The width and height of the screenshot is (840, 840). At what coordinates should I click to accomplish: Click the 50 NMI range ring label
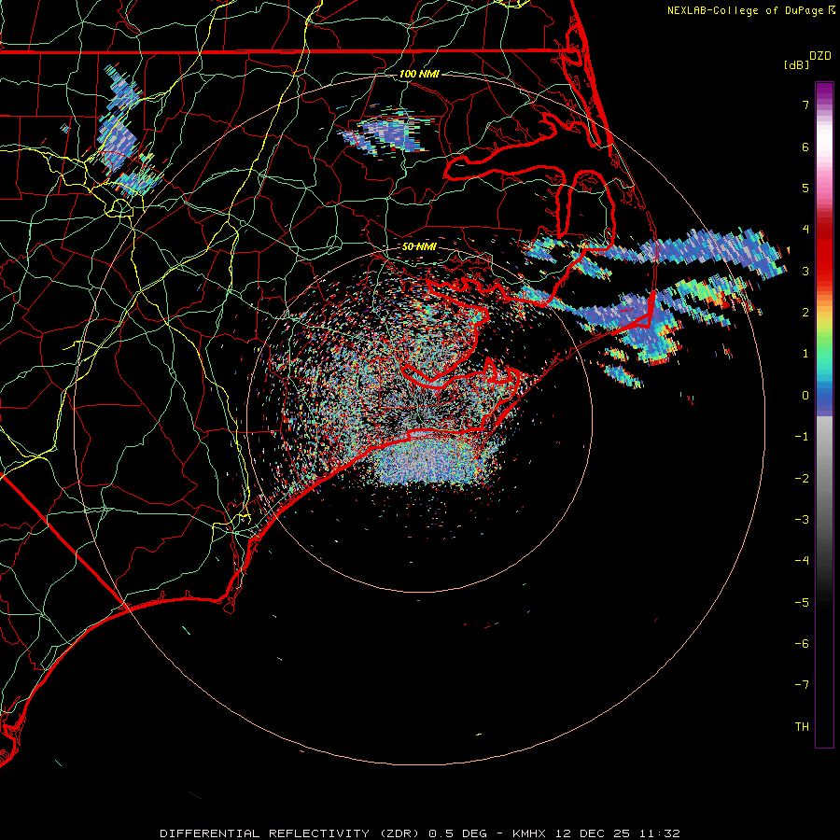(x=419, y=246)
